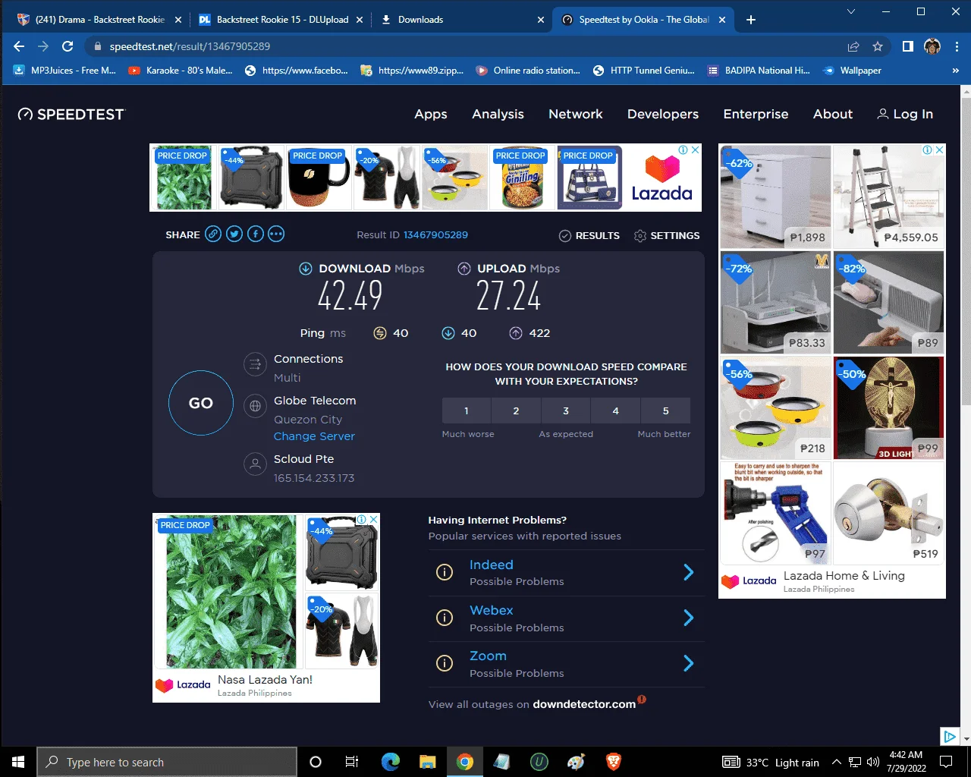Screen dimensions: 971x777
Task: Open the Network menu
Action: [x=576, y=115]
